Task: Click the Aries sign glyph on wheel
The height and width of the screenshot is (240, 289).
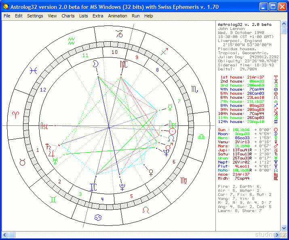Action: [x=15, y=115]
